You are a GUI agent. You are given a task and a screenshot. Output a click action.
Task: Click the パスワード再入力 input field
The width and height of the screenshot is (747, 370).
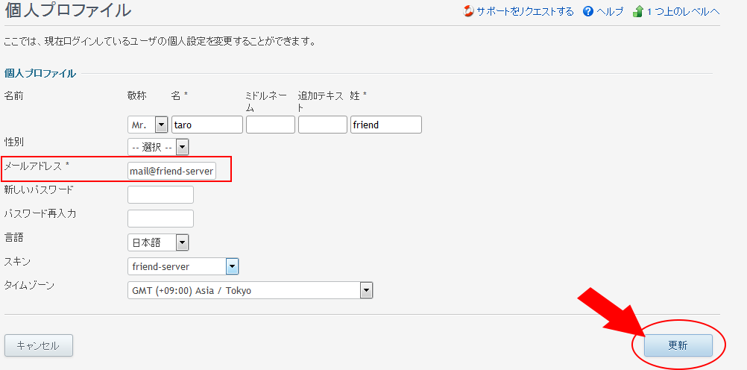(x=160, y=219)
